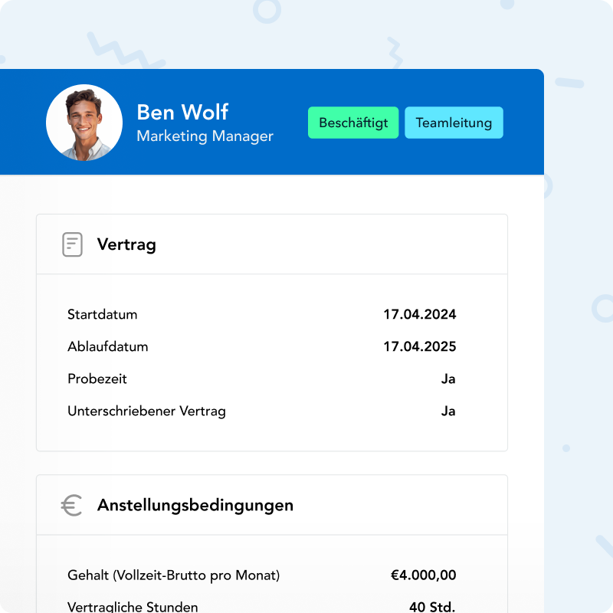Click Ben Wolf's profile photo
613x613 pixels.
84,123
